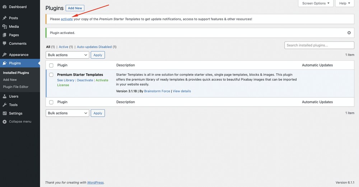359x187 pixels.
Task: Click the Posts pushpin icon
Action: coord(4,18)
